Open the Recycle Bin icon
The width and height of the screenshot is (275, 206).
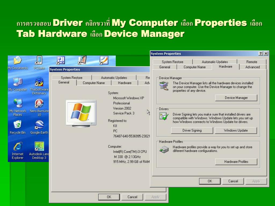[17, 127]
